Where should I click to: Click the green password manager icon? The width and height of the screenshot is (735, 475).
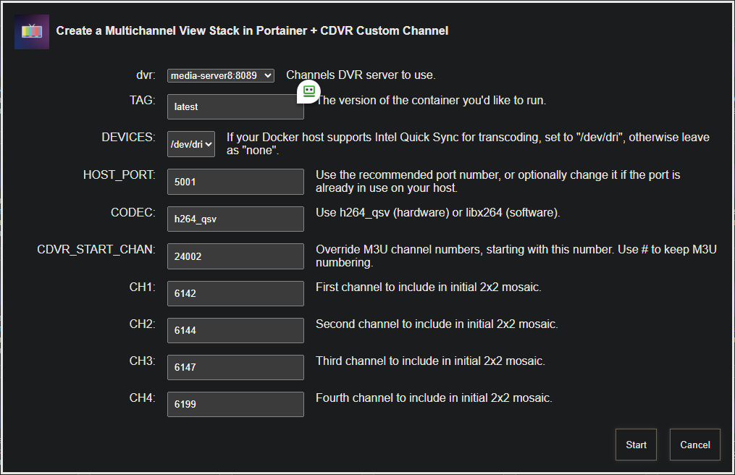point(308,91)
